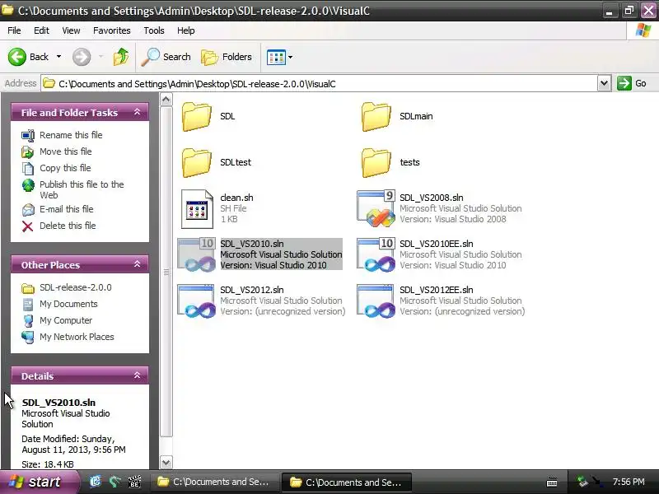Toggle the Folders tree pane
The width and height of the screenshot is (659, 494).
[x=227, y=57]
